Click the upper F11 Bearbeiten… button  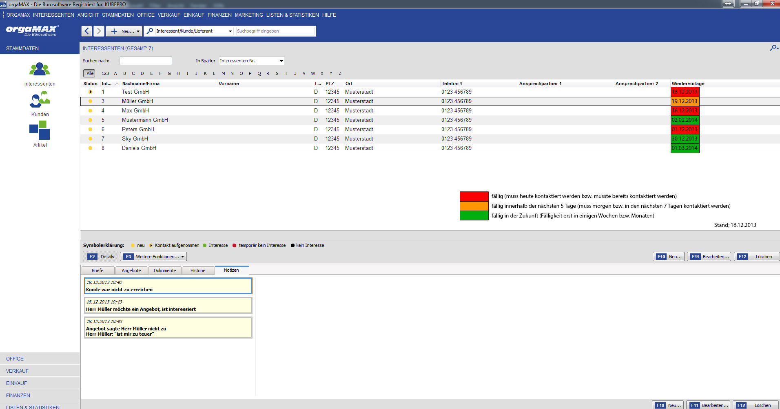tap(709, 257)
